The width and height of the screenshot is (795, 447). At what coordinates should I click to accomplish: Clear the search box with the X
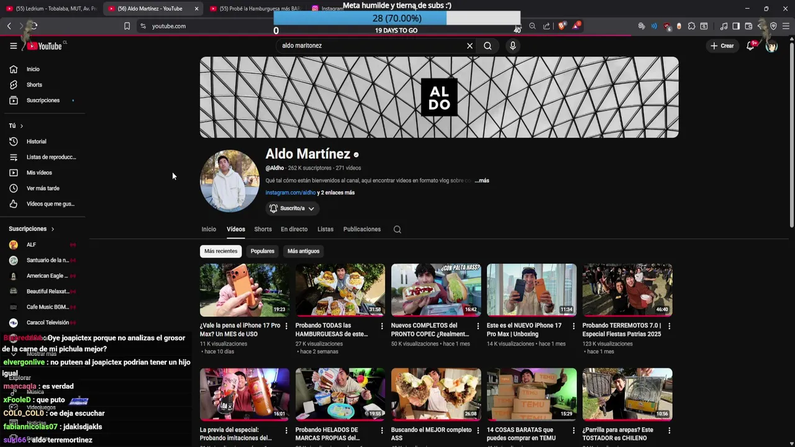pos(470,46)
